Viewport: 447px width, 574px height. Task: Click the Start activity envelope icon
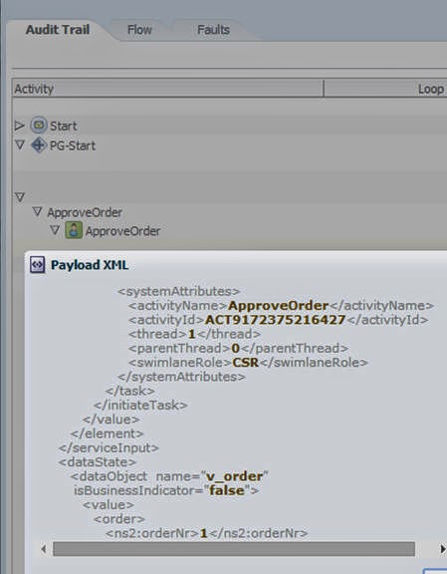pos(39,126)
